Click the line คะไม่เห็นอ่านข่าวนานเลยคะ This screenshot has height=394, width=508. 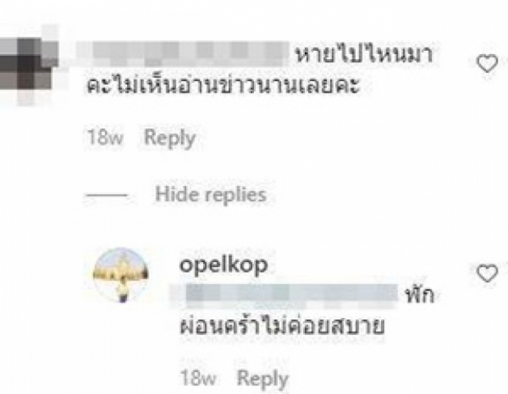(224, 86)
